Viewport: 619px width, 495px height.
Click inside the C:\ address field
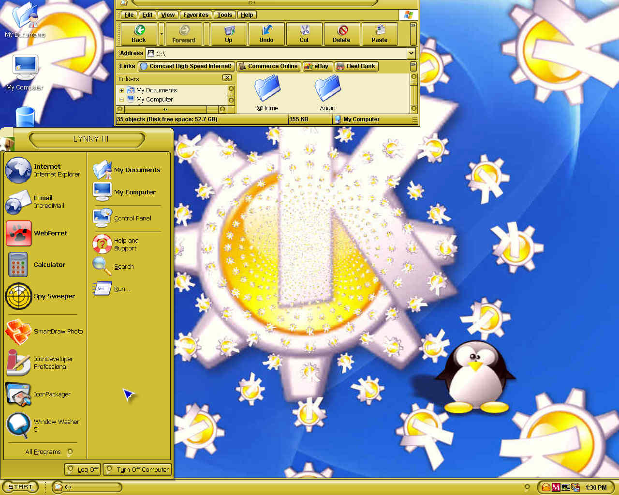(x=277, y=53)
